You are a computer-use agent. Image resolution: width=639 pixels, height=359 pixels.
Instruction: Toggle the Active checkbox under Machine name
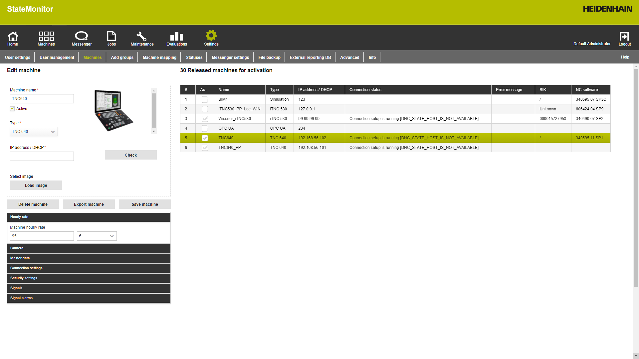12,109
